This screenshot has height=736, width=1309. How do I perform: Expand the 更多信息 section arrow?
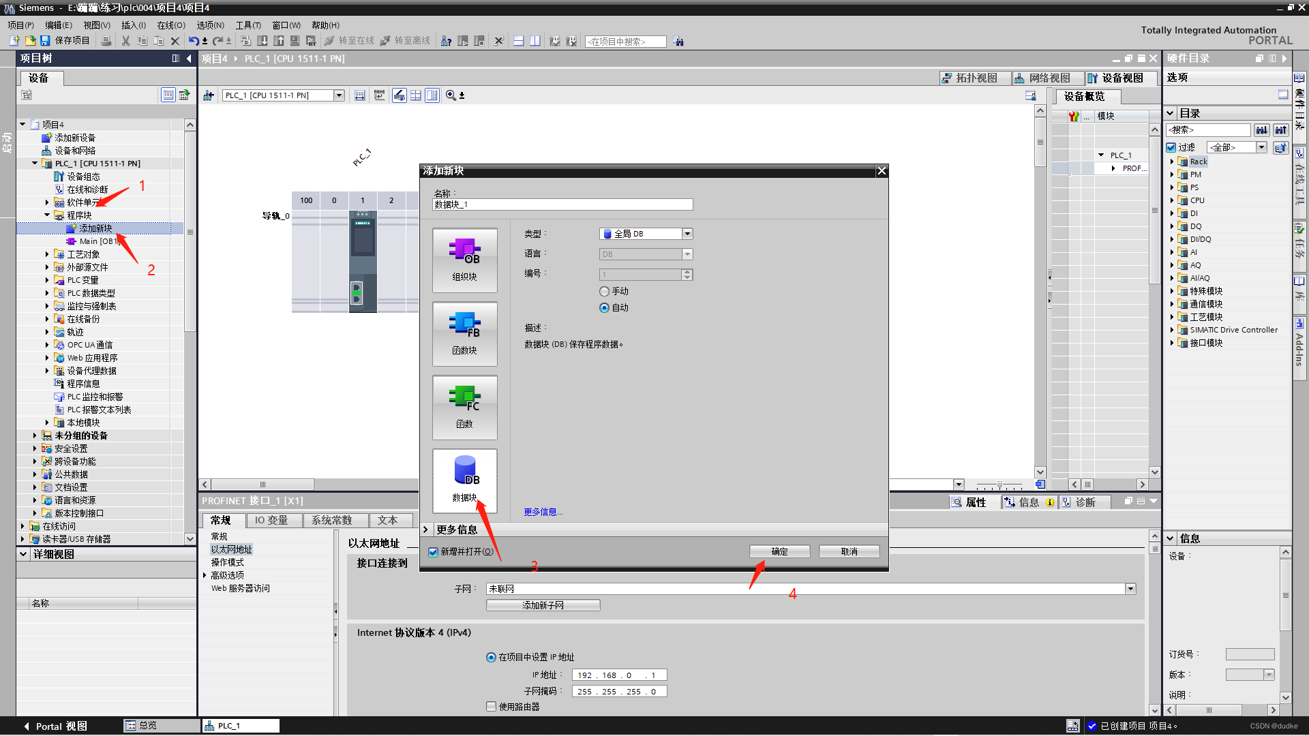point(425,530)
